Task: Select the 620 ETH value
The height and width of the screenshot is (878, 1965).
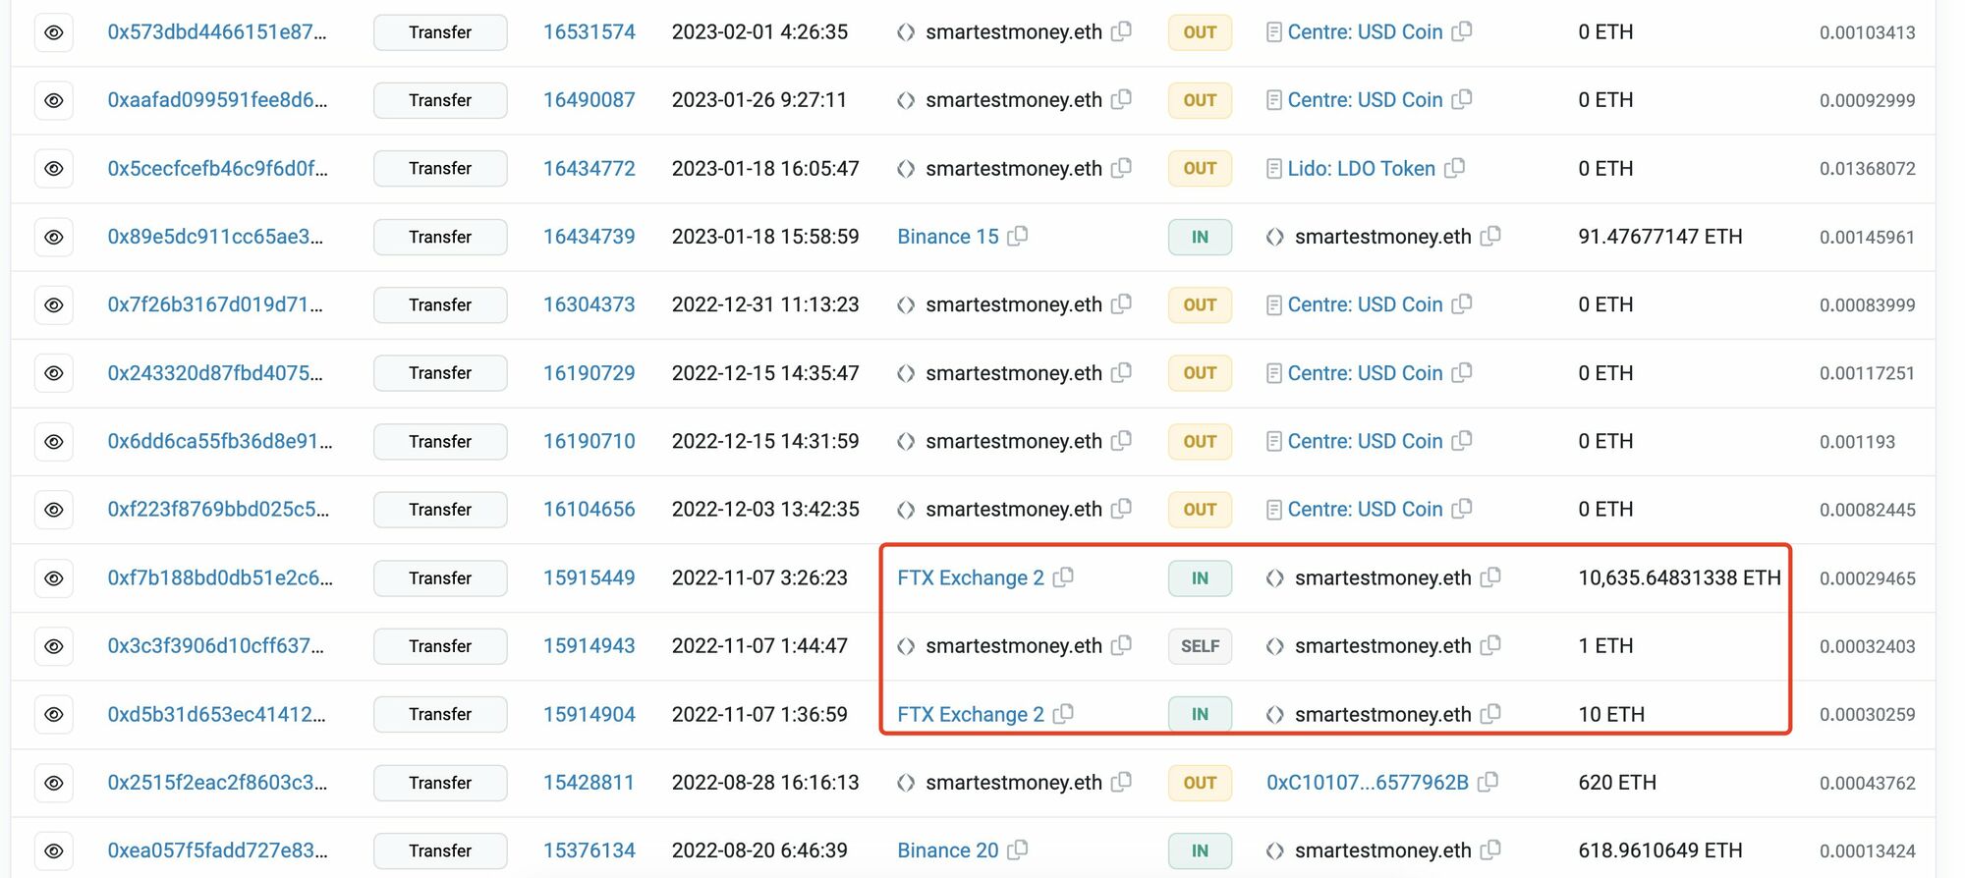Action: click(1617, 783)
